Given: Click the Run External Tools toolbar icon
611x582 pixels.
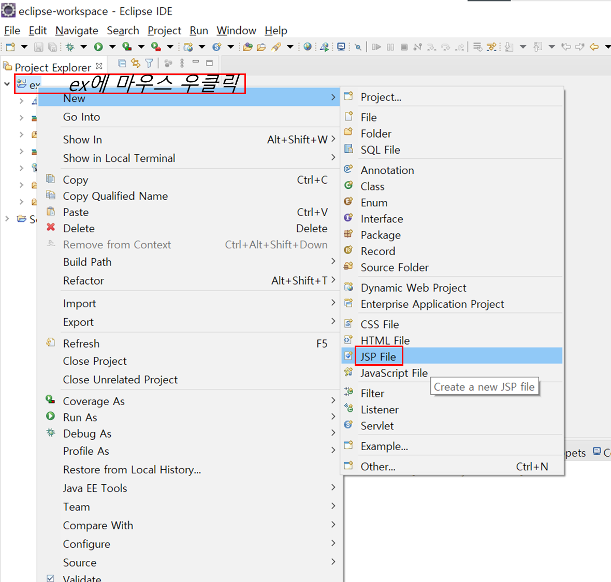Looking at the screenshot, I should point(156,47).
